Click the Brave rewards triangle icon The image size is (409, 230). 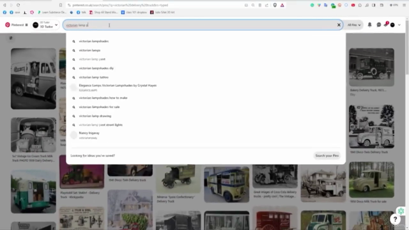coord(282,5)
